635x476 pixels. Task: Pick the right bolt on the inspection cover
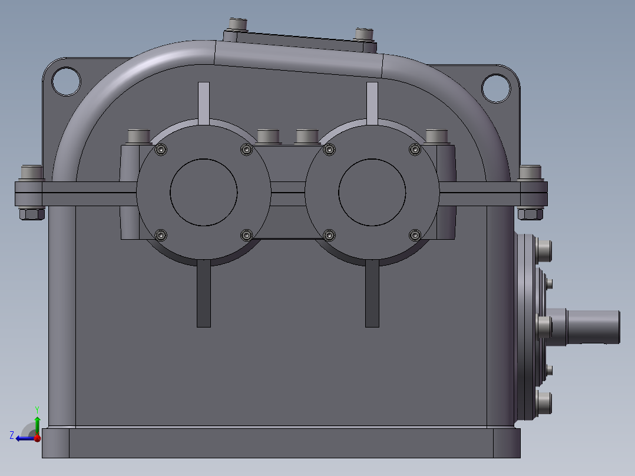(x=365, y=33)
